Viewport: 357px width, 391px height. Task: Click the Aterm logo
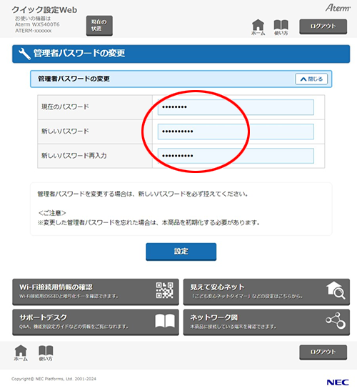coord(338,8)
